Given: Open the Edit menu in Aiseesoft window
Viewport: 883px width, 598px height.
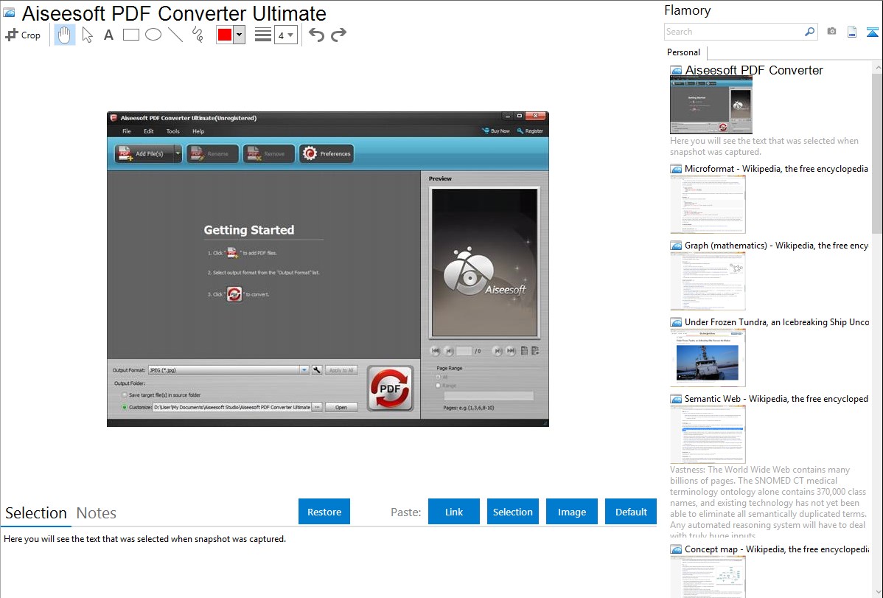Looking at the screenshot, I should point(149,131).
